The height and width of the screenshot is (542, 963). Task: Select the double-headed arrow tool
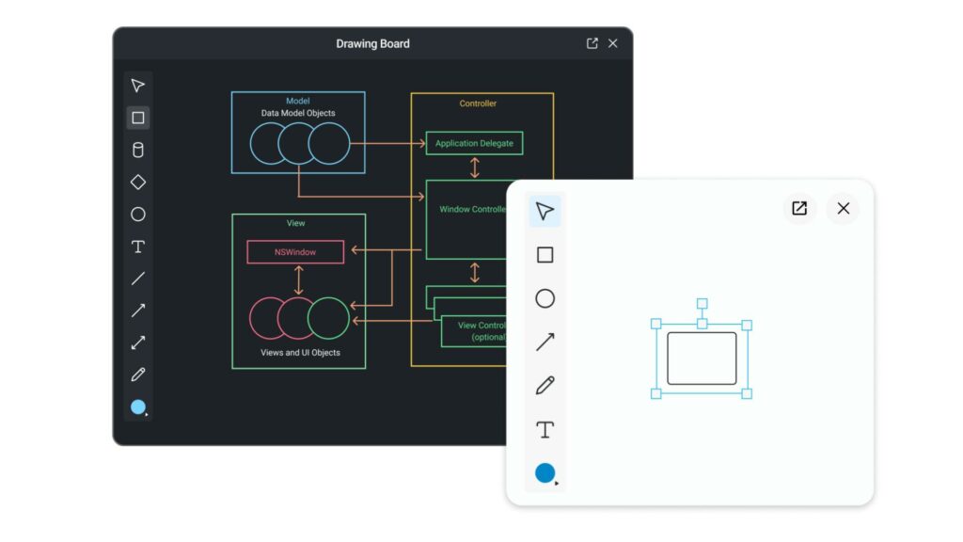[x=138, y=343]
